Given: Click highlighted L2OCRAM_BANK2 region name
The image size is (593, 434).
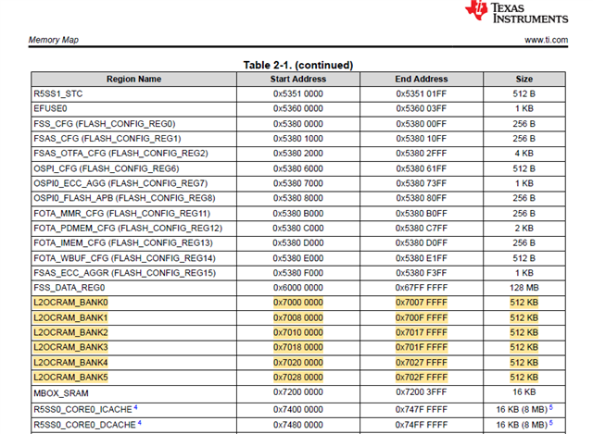Looking at the screenshot, I should 70,332.
